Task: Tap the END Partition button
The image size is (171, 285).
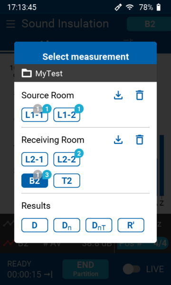Action: tap(85, 269)
